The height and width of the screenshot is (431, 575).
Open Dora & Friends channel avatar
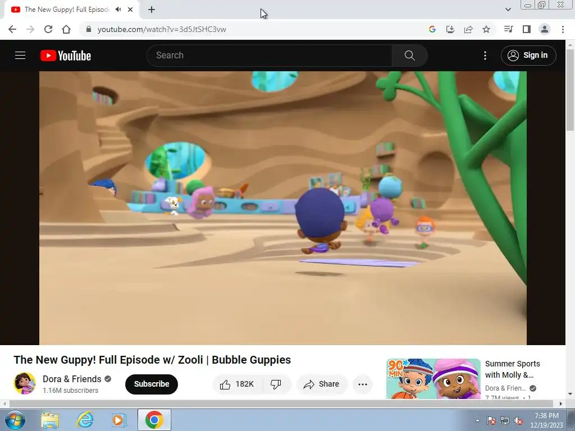click(25, 383)
